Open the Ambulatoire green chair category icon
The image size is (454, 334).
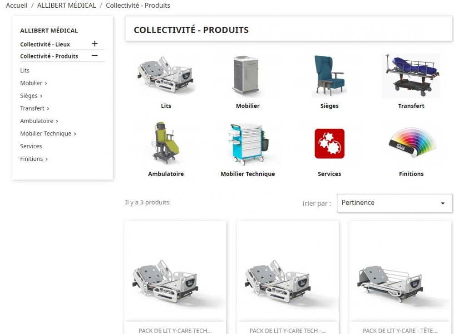[x=166, y=143]
